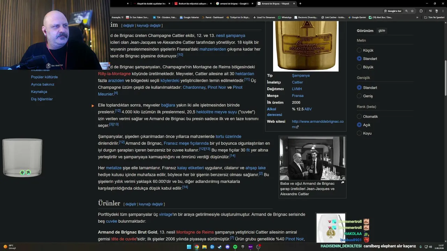Choose Standart under Genişlik
The height and width of the screenshot is (251, 447).
pos(359,88)
